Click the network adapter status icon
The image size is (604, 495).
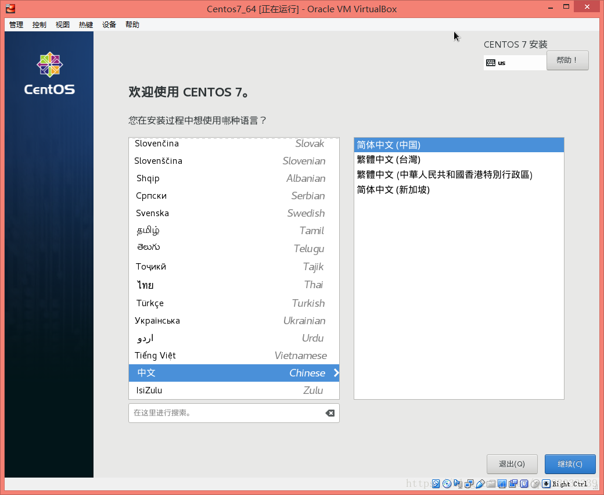(x=469, y=484)
